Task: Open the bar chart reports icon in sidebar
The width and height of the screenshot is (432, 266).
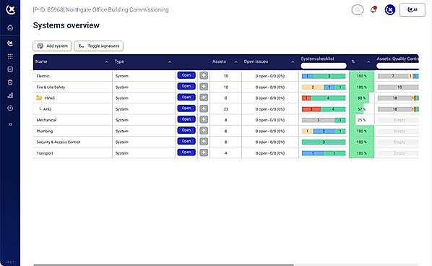Action: (10, 95)
